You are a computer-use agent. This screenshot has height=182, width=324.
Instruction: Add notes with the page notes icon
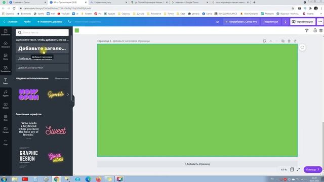pos(265,41)
